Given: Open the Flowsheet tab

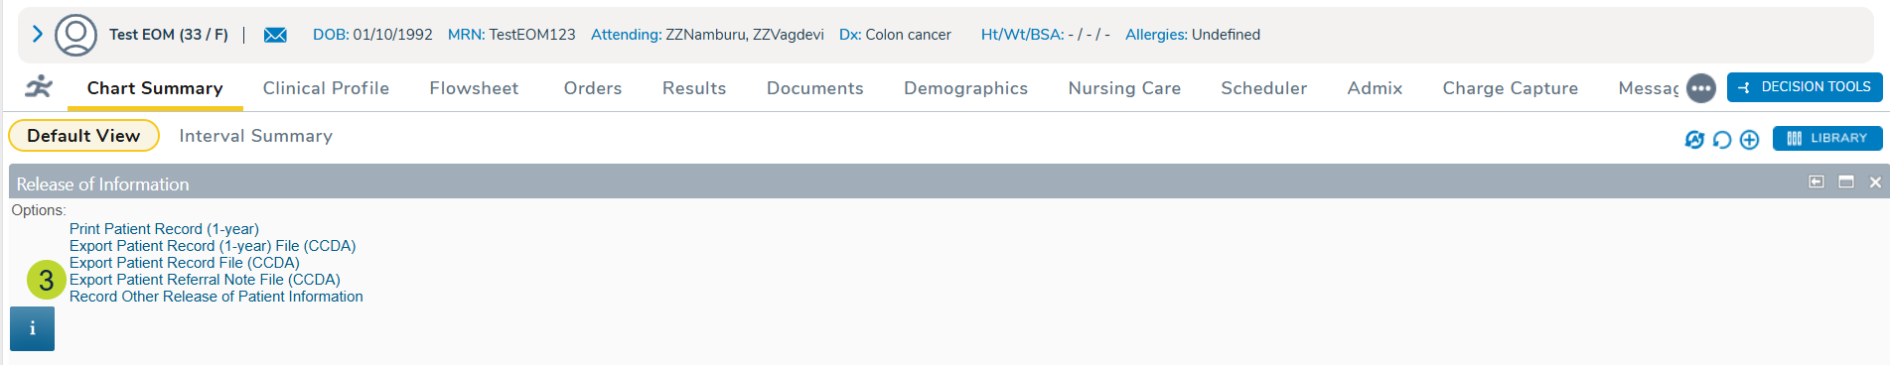Looking at the screenshot, I should 474,88.
